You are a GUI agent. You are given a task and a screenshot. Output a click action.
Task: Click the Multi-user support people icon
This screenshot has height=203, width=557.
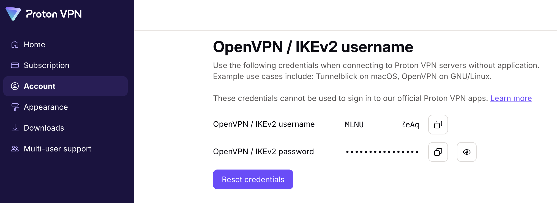[x=15, y=149]
